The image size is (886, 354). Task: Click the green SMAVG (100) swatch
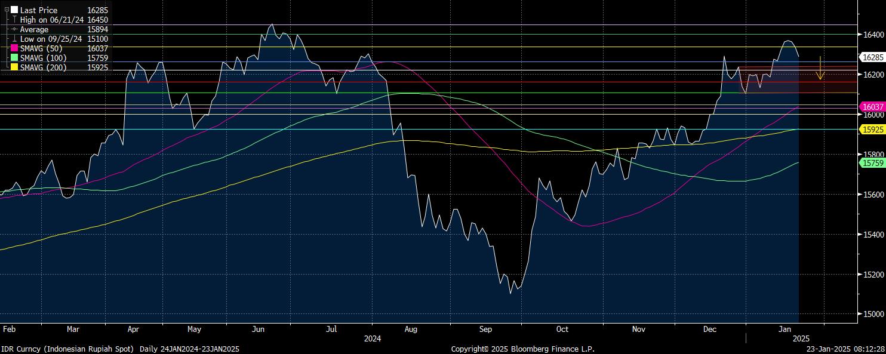pyautogui.click(x=14, y=58)
